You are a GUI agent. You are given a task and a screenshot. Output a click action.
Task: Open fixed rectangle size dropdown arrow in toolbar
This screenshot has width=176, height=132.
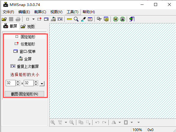[x=33, y=19]
